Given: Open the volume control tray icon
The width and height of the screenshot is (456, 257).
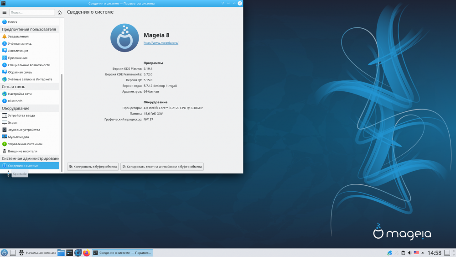Looking at the screenshot, I should [x=410, y=252].
